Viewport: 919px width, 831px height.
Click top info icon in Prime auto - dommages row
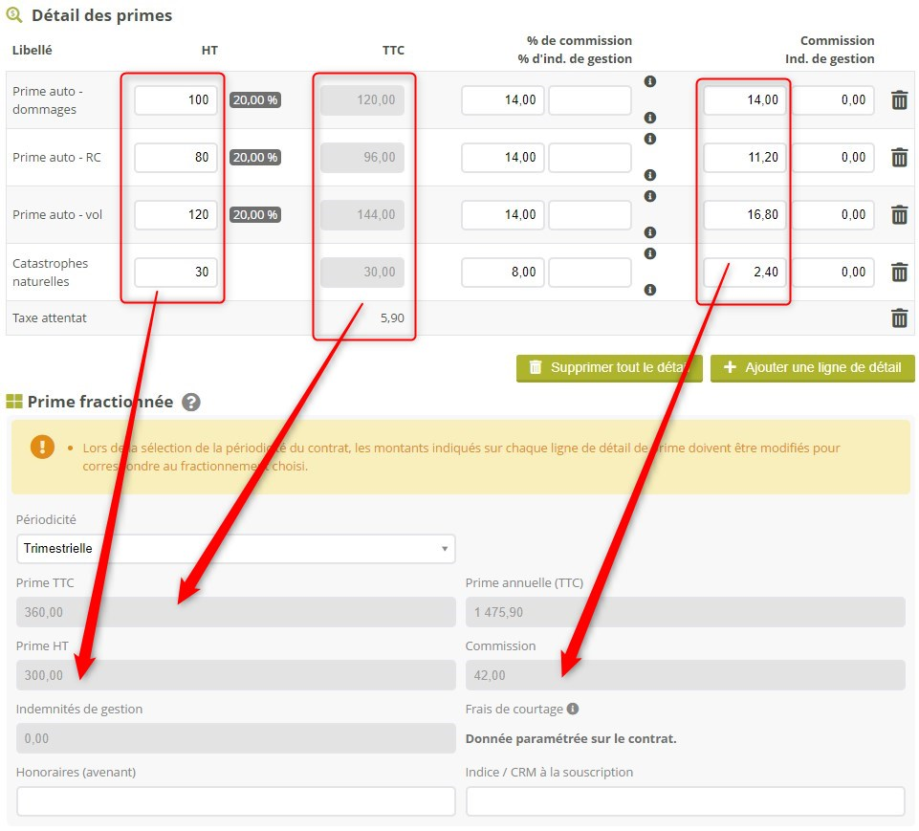650,82
